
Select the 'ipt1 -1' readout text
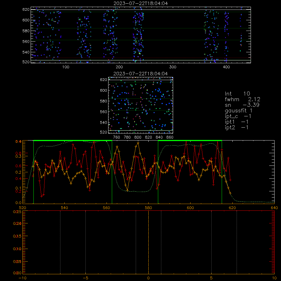(x=237, y=122)
